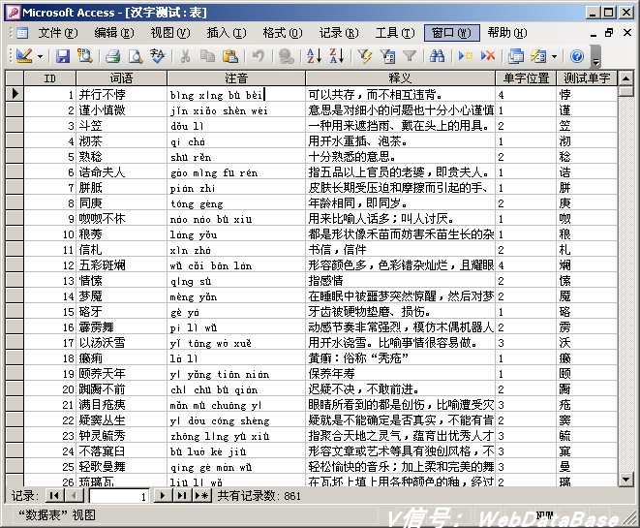The height and width of the screenshot is (528, 640).
Task: Expand the New Object dropdown arrow
Action: point(554,56)
